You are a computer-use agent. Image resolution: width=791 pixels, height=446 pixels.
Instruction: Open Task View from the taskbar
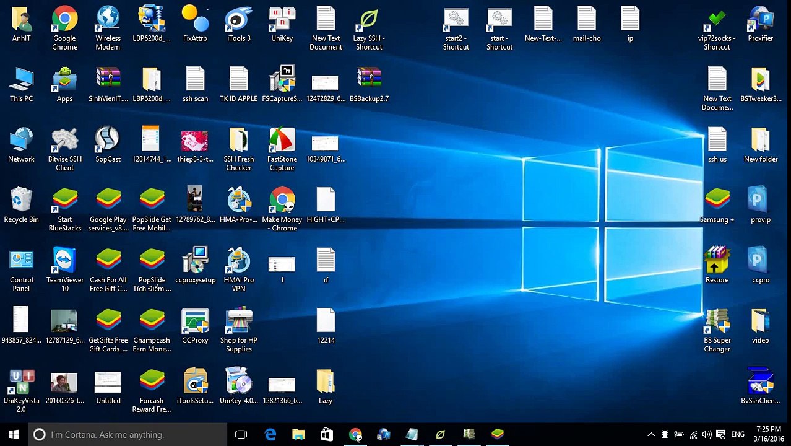(x=241, y=434)
